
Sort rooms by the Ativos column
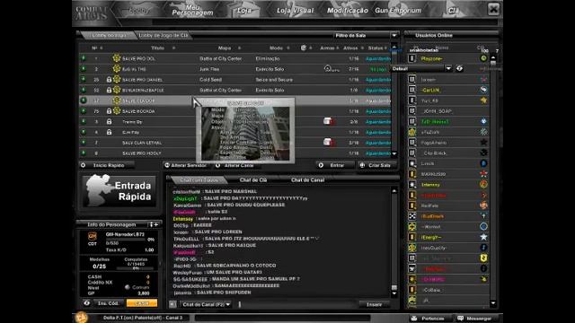click(350, 48)
